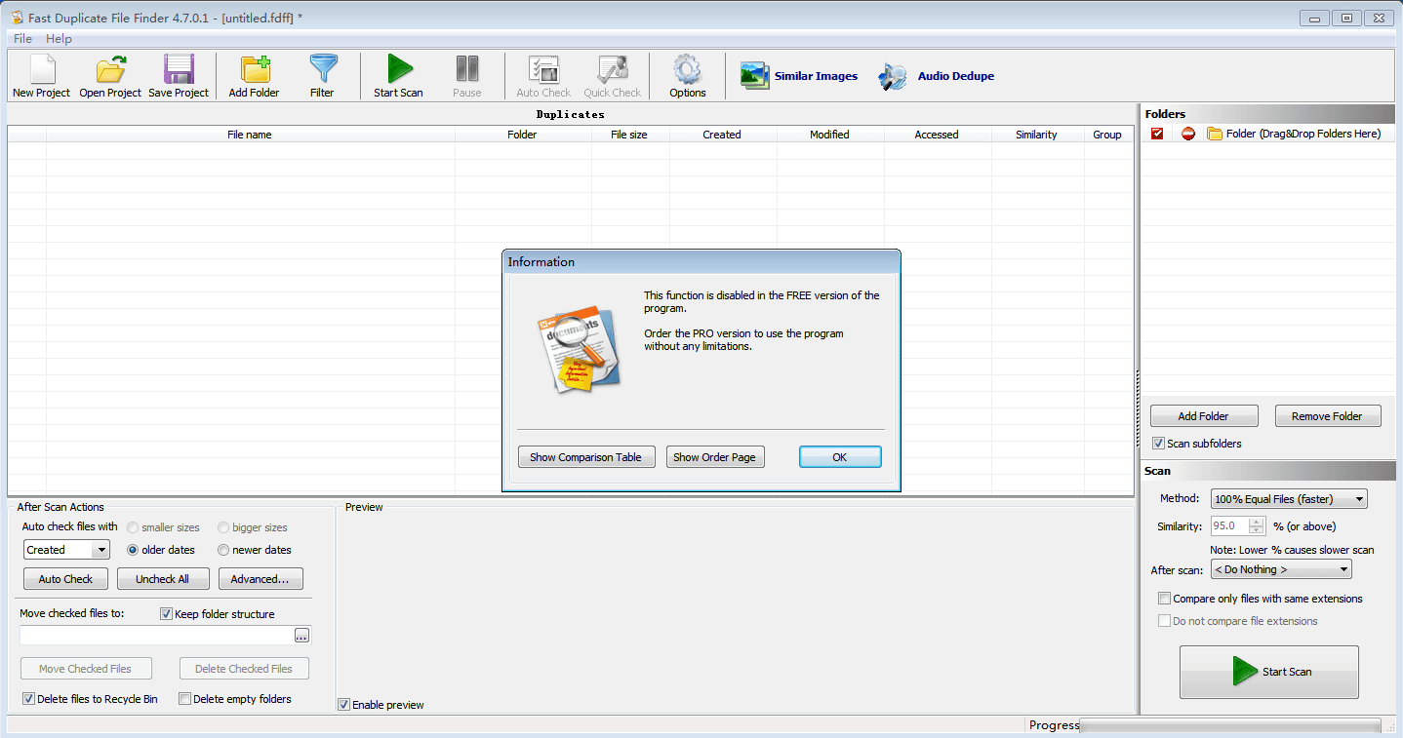Toggle Delete files to Recycle Bin checkbox
This screenshot has height=738, width=1403.
tap(29, 699)
